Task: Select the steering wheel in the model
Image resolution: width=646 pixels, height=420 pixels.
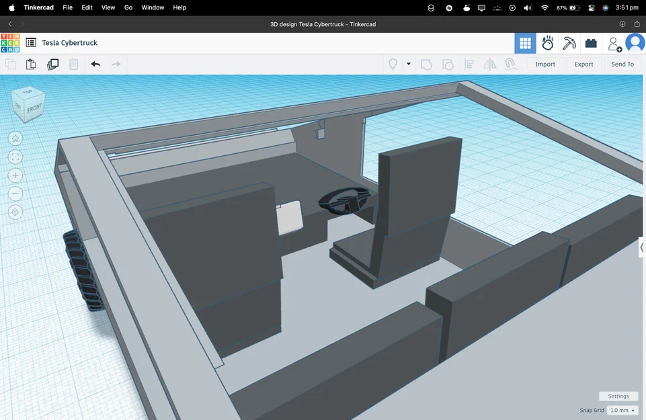Action: 344,201
